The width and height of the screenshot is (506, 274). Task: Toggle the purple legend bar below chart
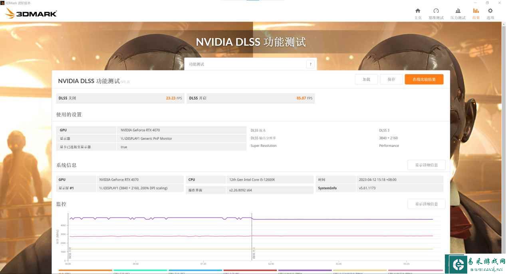tap(305, 270)
